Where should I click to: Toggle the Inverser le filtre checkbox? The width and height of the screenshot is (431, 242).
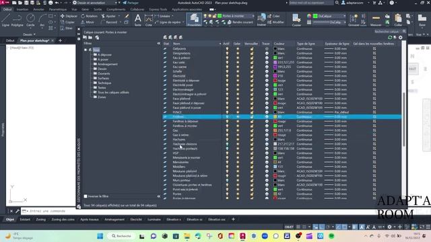pos(86,196)
